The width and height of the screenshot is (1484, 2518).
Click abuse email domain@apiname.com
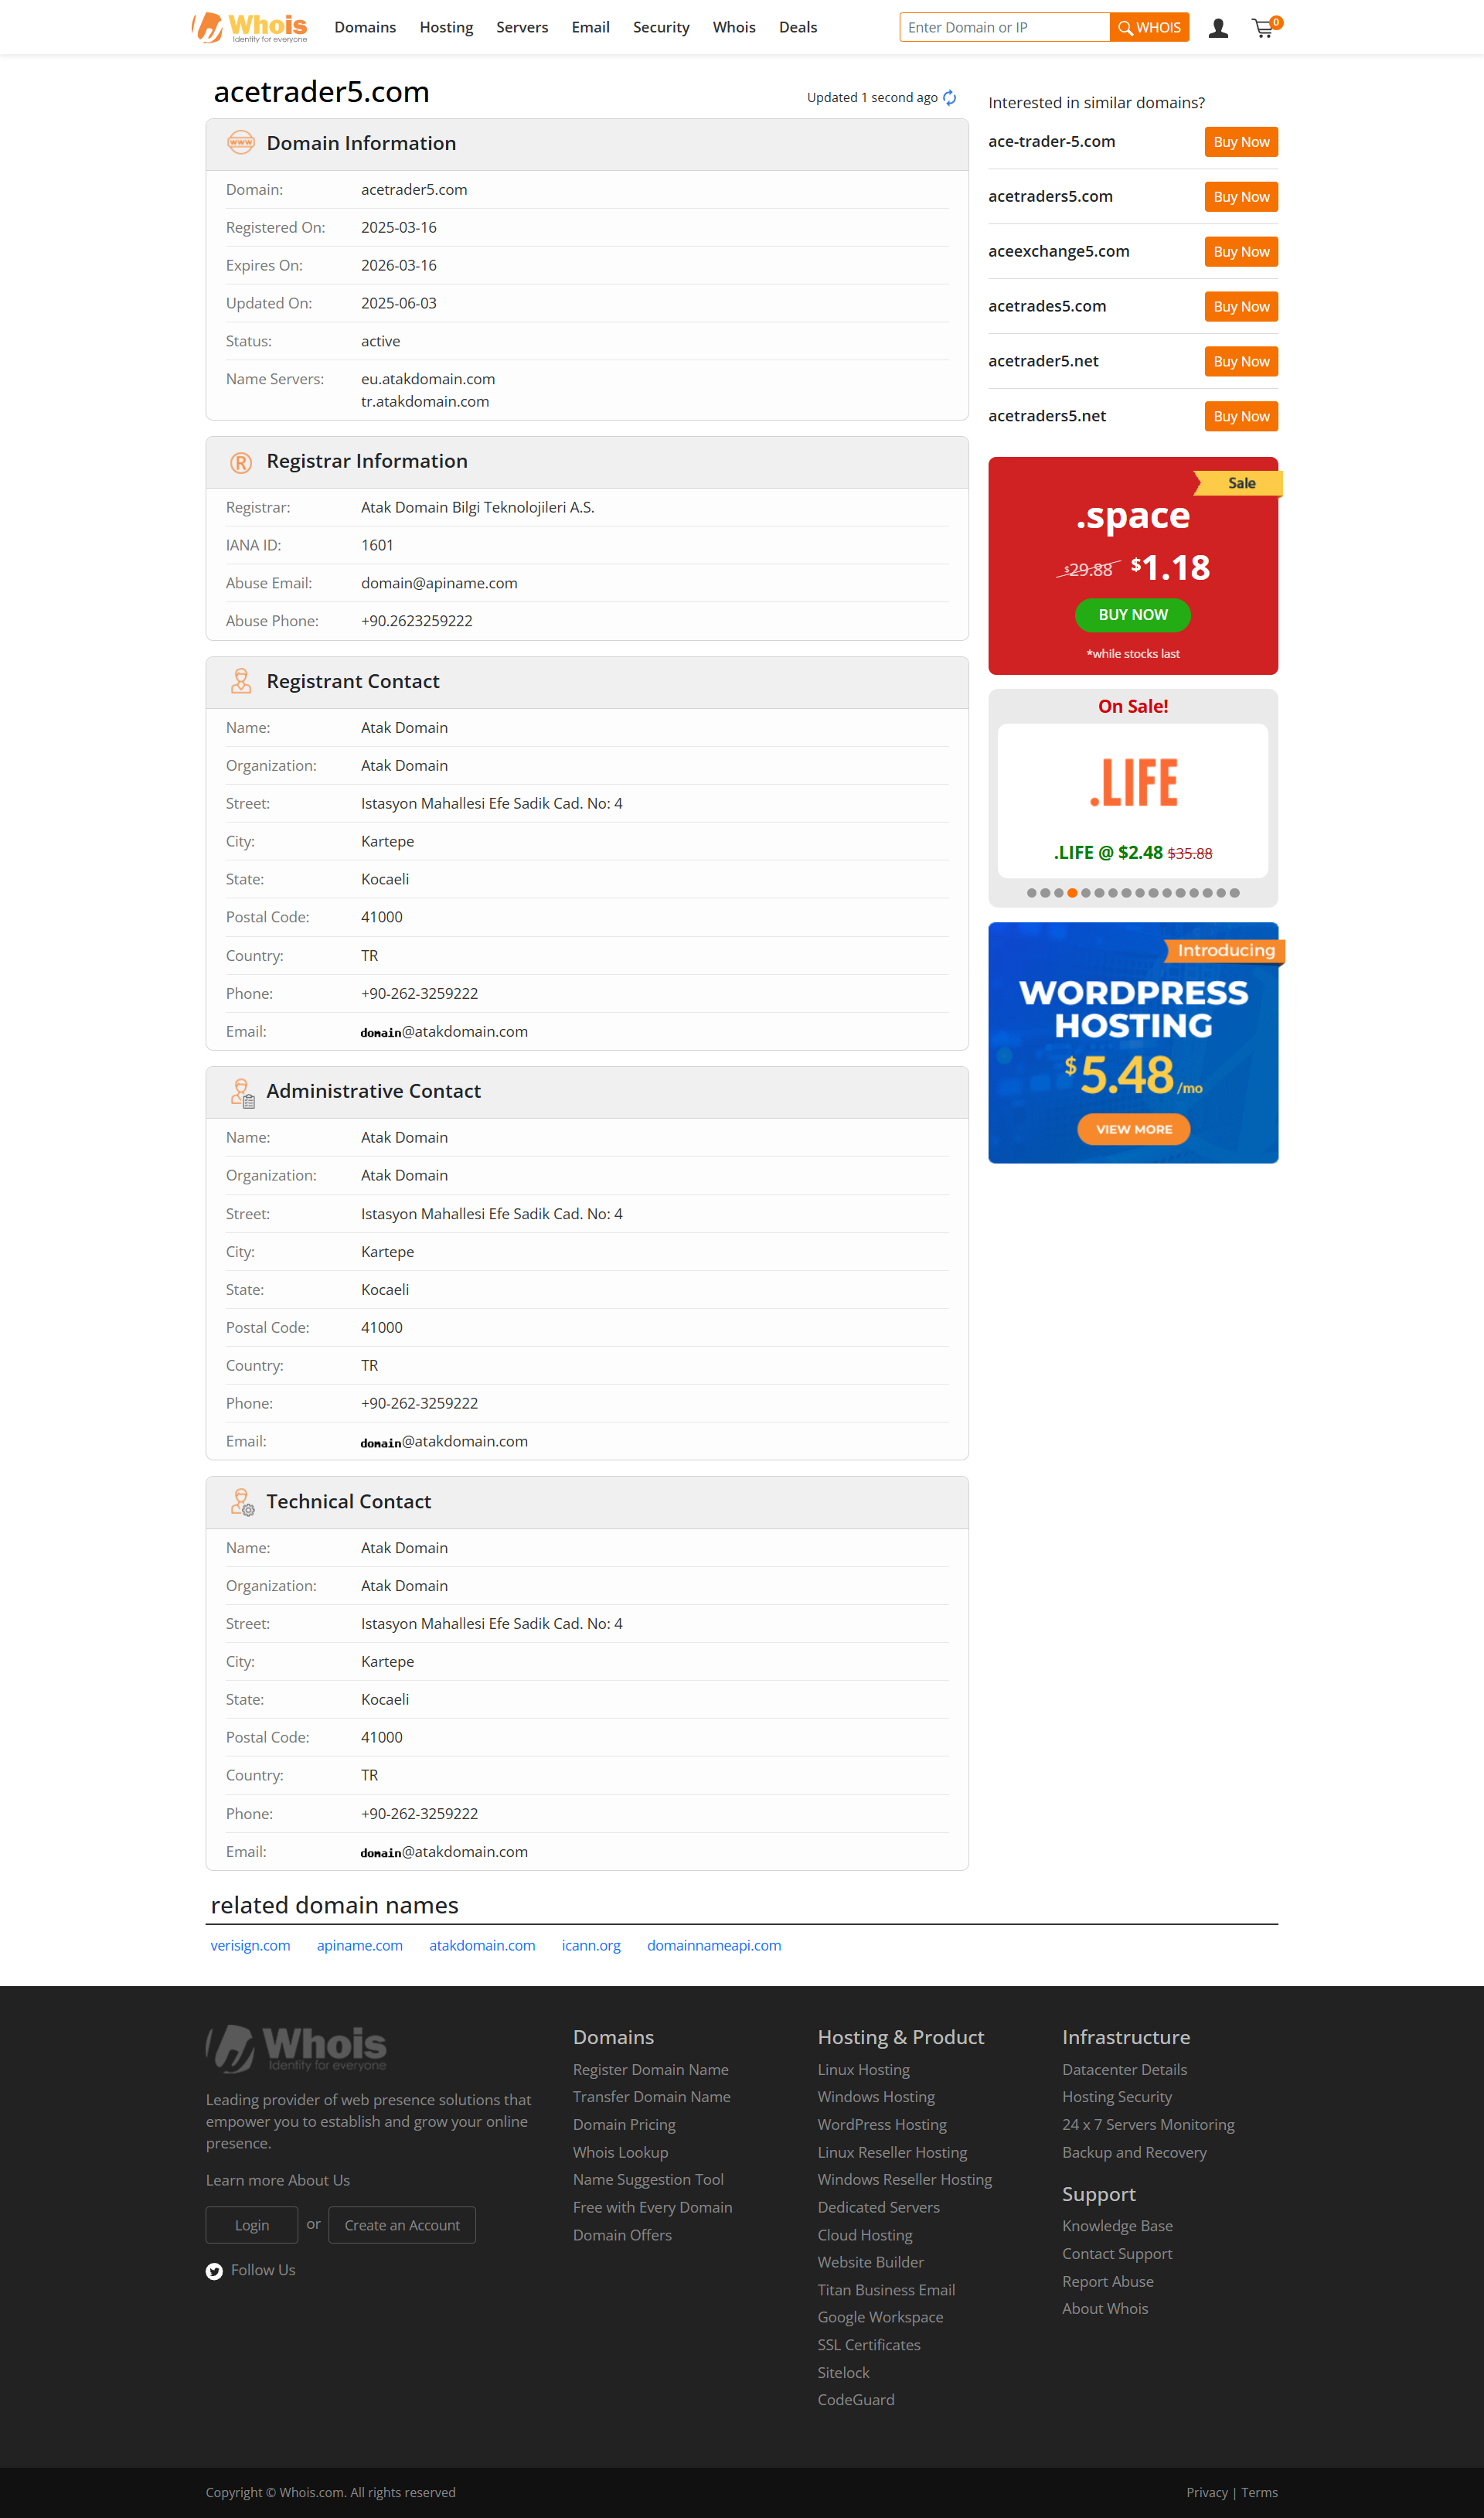point(439,583)
